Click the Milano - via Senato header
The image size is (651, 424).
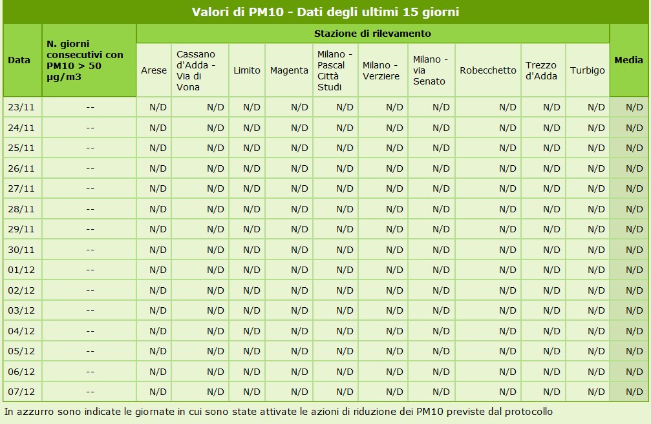point(431,70)
